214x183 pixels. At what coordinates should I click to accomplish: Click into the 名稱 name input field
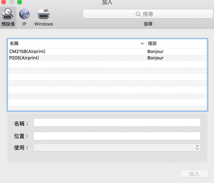point(117,122)
